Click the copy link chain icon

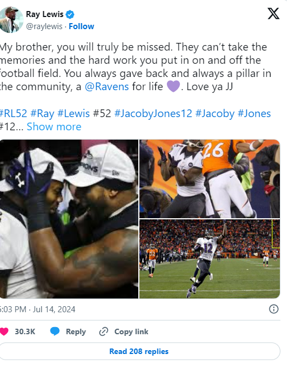coord(104,331)
